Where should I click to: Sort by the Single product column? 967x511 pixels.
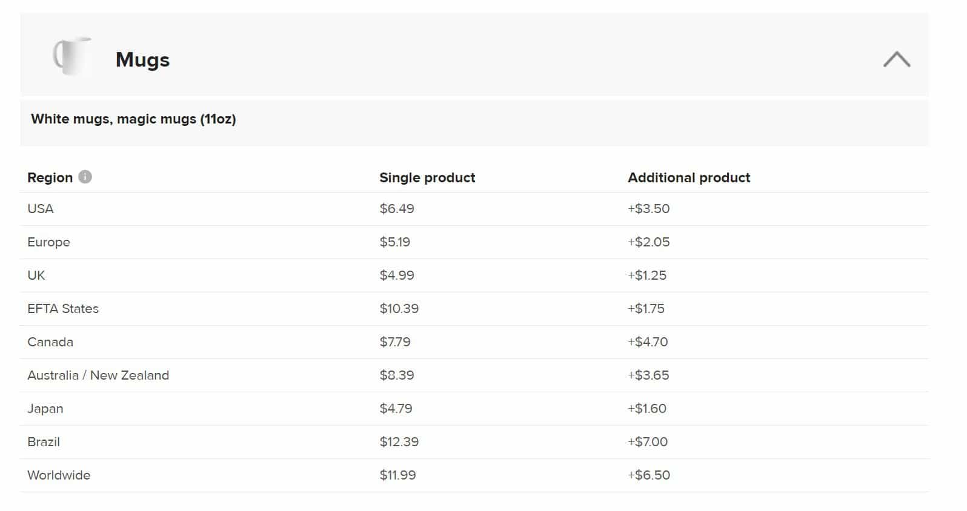[427, 177]
